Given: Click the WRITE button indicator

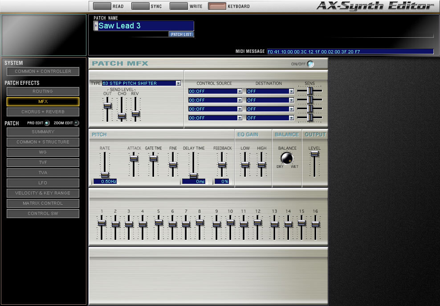Looking at the screenshot, I should point(178,6).
